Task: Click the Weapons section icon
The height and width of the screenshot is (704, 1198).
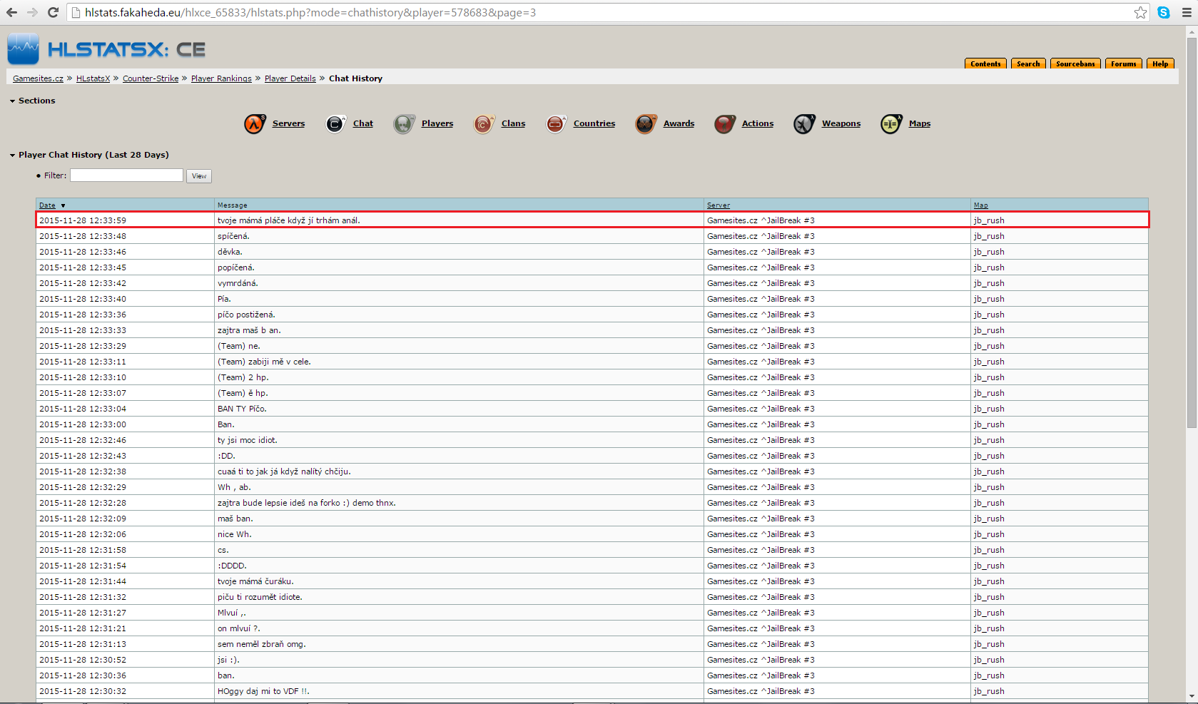Action: point(804,124)
